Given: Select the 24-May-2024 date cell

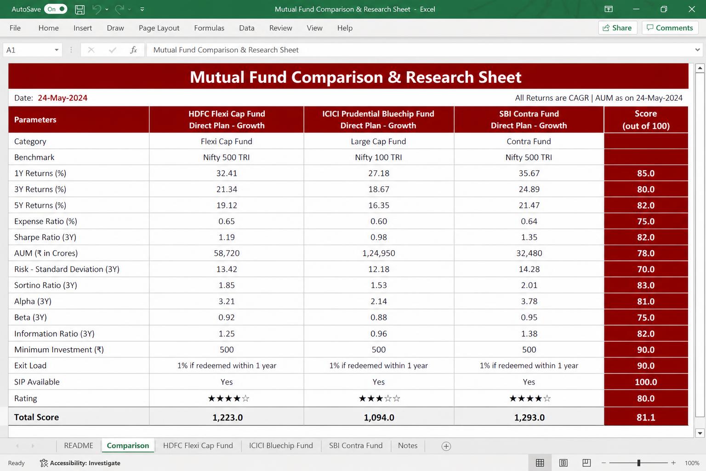Looking at the screenshot, I should pyautogui.click(x=63, y=98).
